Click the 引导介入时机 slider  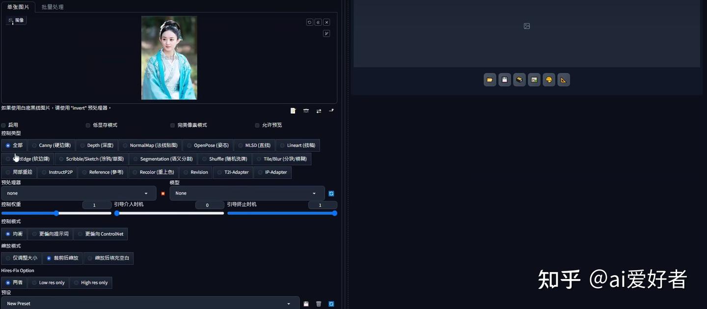click(x=169, y=213)
